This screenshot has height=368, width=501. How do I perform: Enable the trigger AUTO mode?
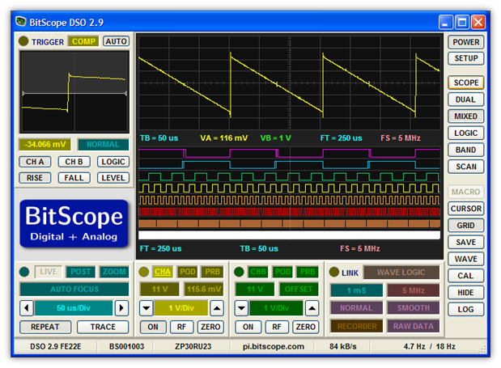tap(116, 41)
